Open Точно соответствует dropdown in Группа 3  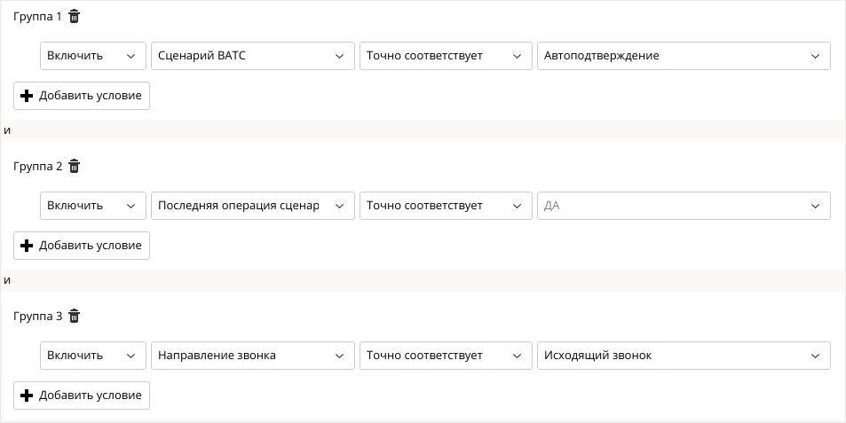click(x=446, y=356)
